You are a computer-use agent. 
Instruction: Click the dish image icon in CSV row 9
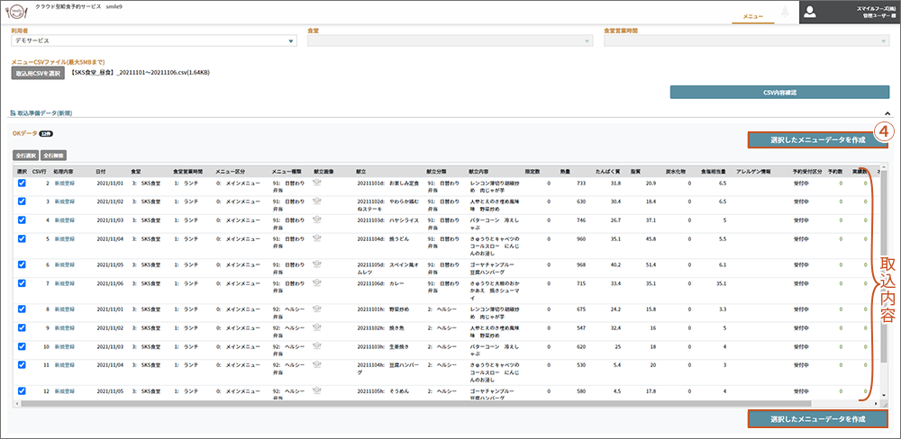316,327
